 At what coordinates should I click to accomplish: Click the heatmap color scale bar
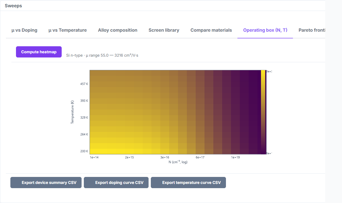point(263,112)
